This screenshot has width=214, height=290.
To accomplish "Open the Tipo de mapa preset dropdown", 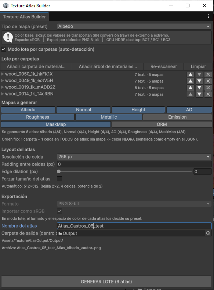I will pyautogui.click(x=134, y=26).
